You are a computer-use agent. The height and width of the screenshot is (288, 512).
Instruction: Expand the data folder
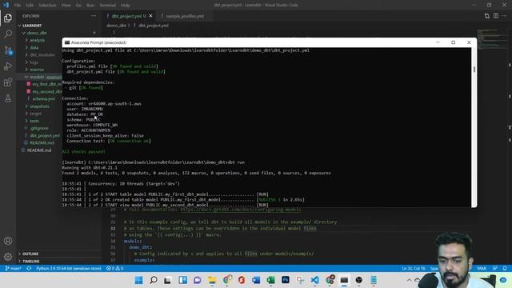34,48
